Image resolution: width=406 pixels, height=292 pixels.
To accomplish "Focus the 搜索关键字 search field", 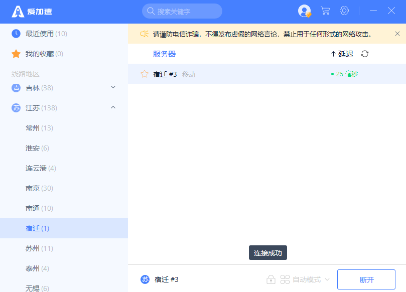I will click(182, 11).
